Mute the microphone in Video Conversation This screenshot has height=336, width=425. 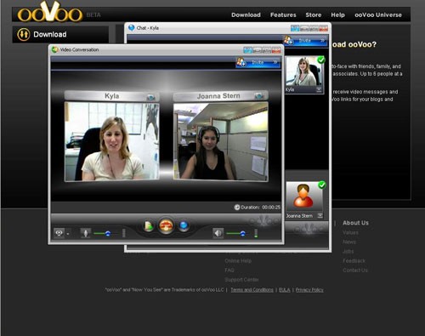click(x=85, y=233)
